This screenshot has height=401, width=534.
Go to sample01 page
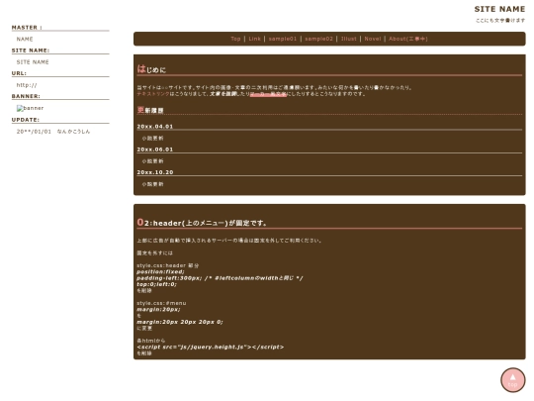[x=282, y=39]
